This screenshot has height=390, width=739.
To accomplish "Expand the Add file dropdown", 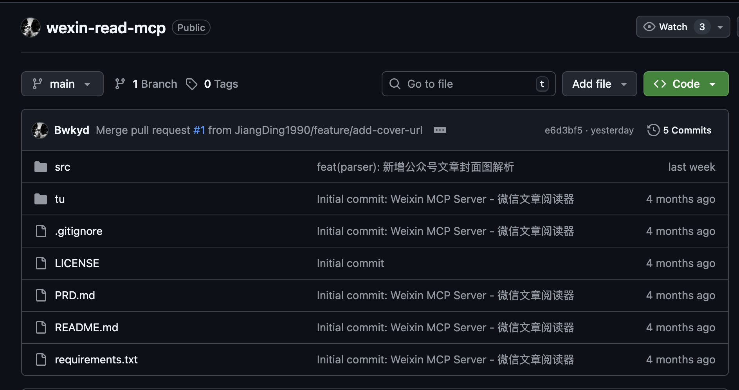I will (600, 84).
